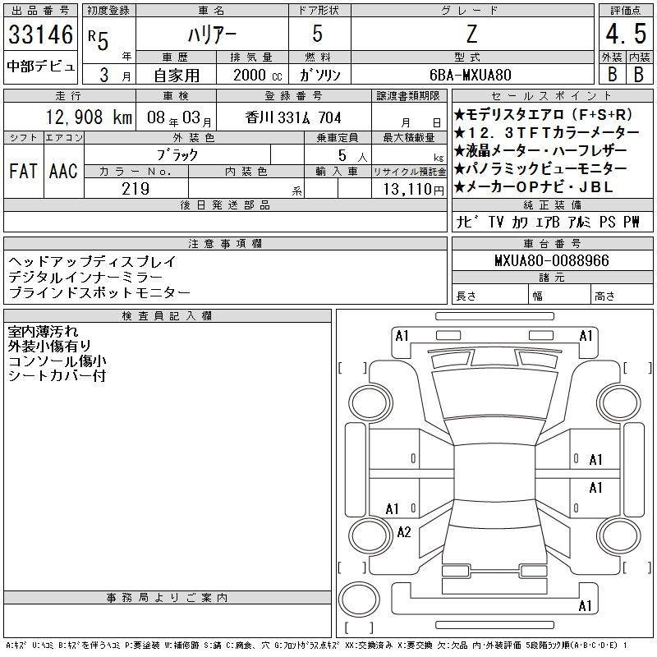Click the inspector note シートカバー付
This screenshot has width=657, height=657.
pyautogui.click(x=57, y=375)
